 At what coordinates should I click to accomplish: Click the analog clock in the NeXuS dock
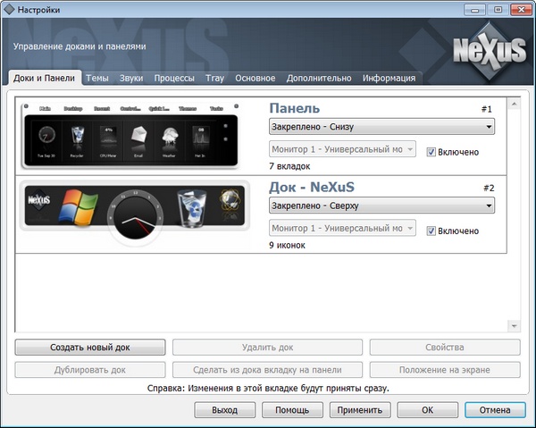(136, 218)
